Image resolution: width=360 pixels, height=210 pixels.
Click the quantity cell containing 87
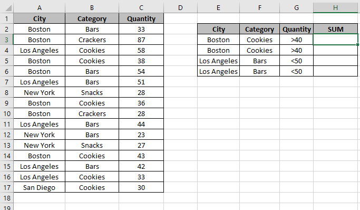[141, 40]
